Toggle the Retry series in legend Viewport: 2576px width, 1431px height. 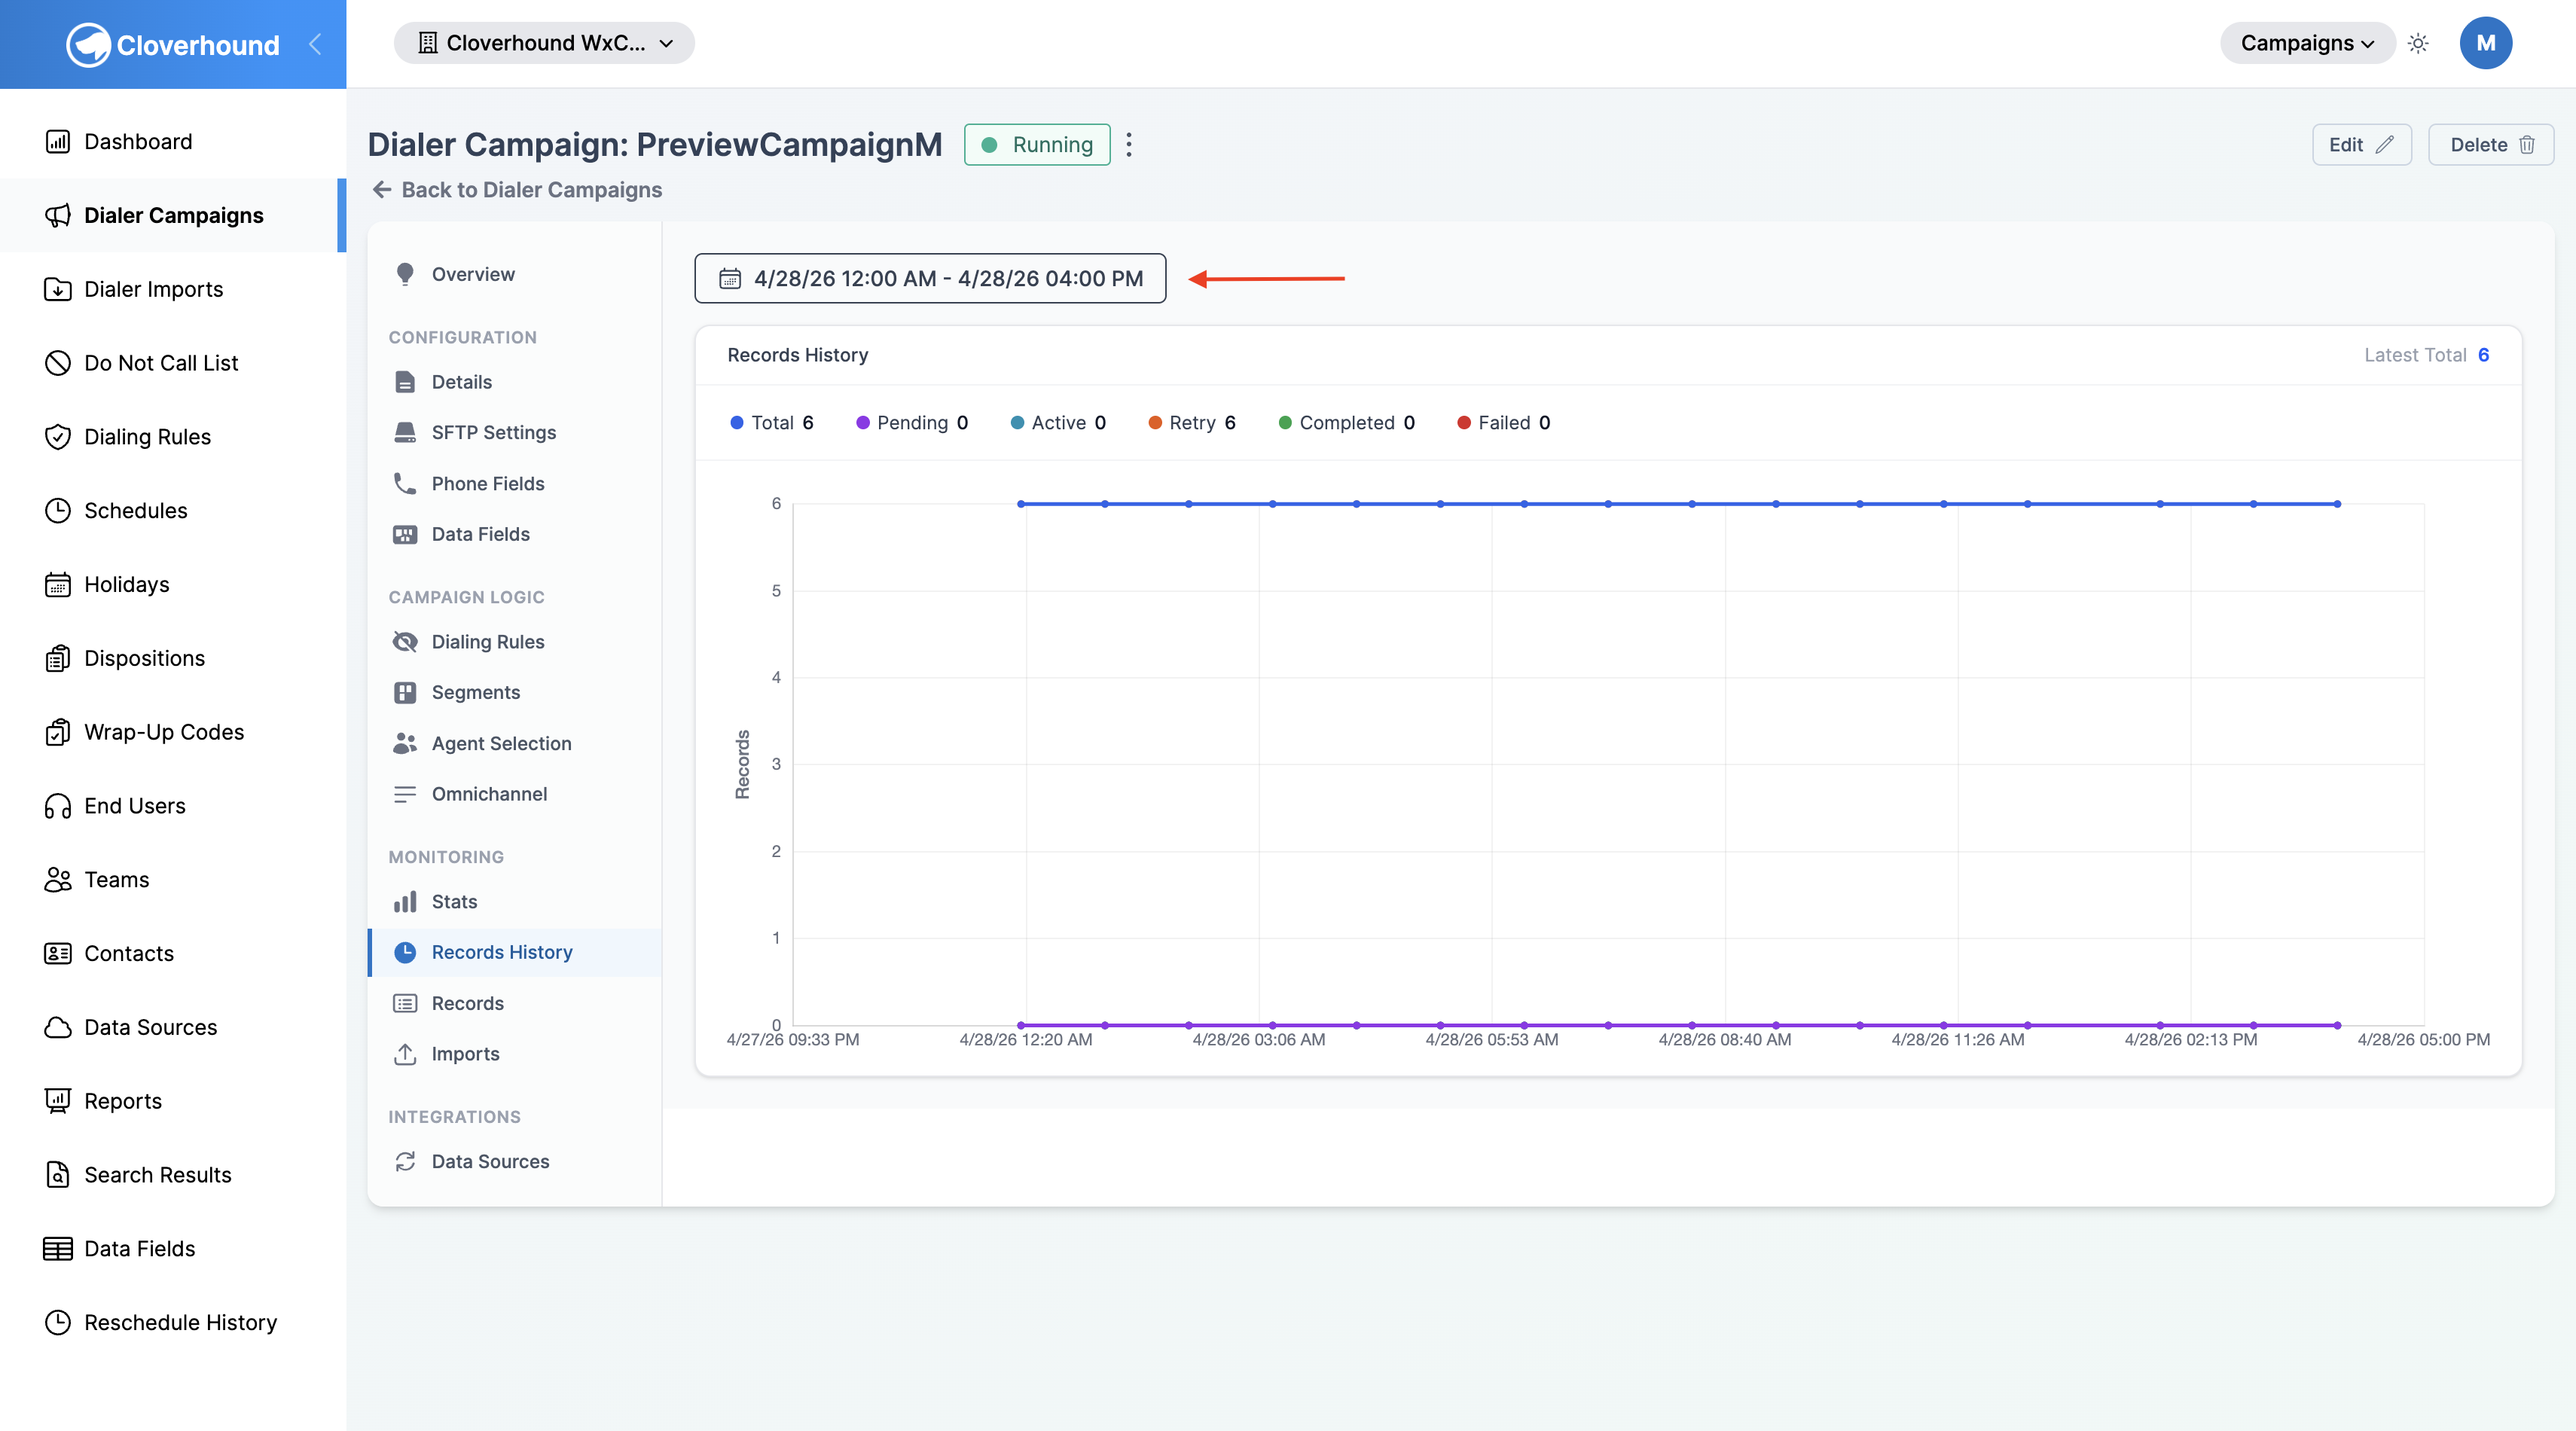1192,423
